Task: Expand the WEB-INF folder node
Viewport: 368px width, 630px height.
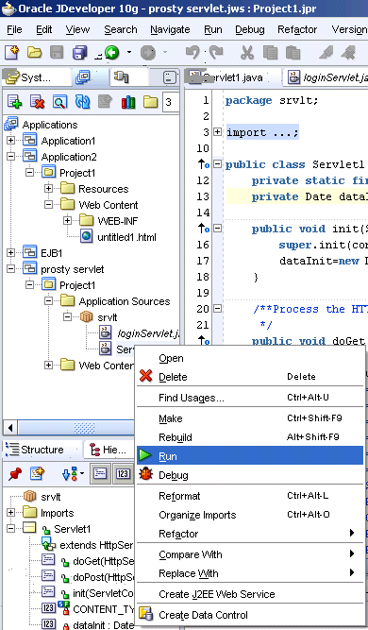Action: point(67,221)
